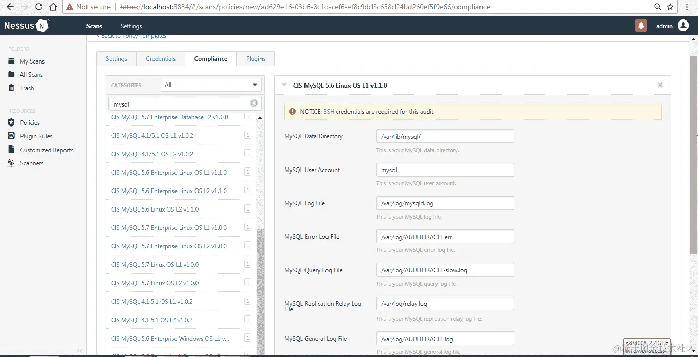
Task: Click the Nessus logo
Action: pyautogui.click(x=27, y=26)
